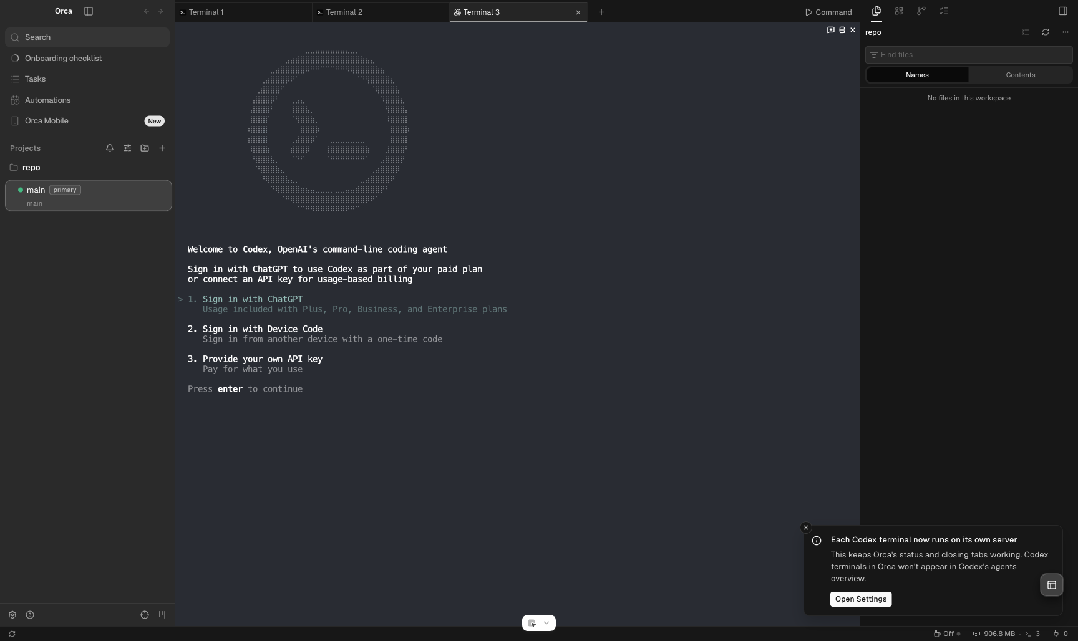Open the file explorer panel icon
The height and width of the screenshot is (641, 1078).
(x=876, y=11)
